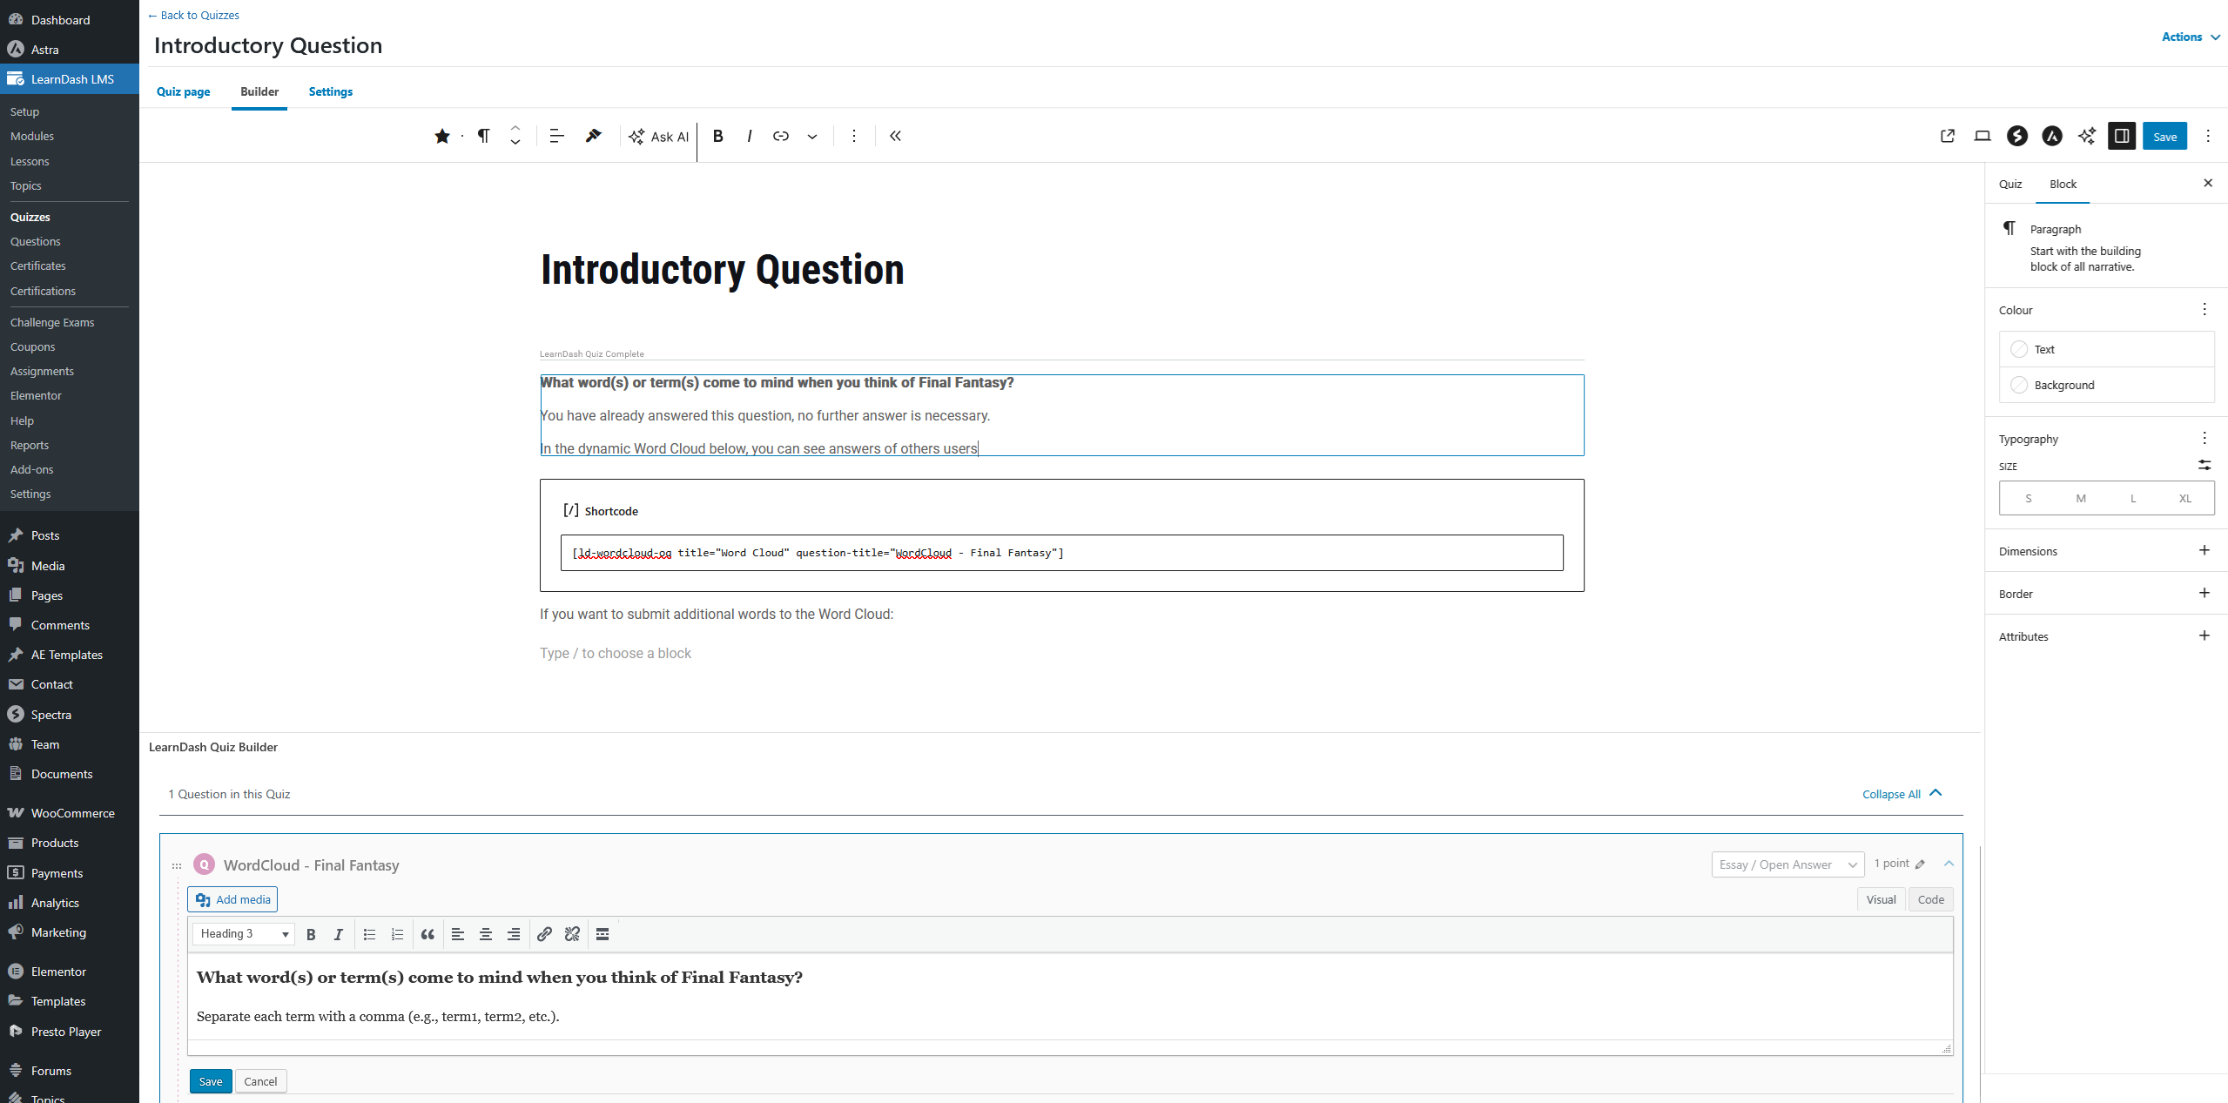Open the Quiz page tab
Viewport: 2228px width, 1103px height.
coord(184,91)
